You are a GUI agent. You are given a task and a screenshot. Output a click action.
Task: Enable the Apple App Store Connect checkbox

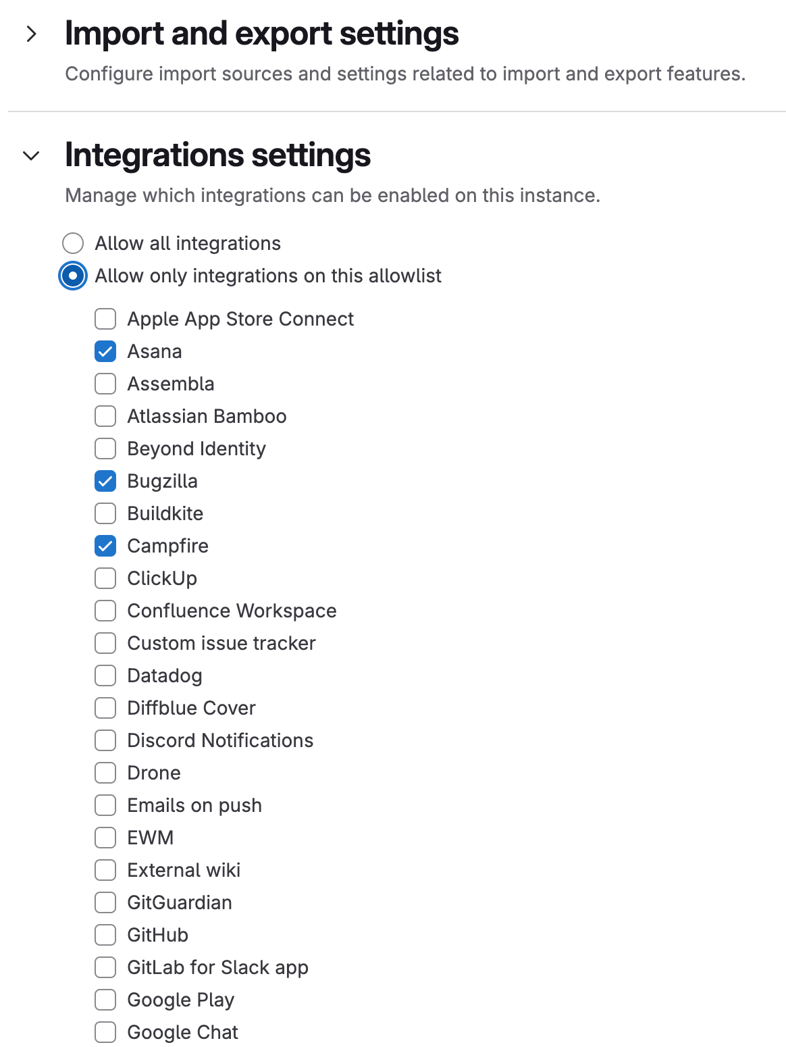pos(105,319)
